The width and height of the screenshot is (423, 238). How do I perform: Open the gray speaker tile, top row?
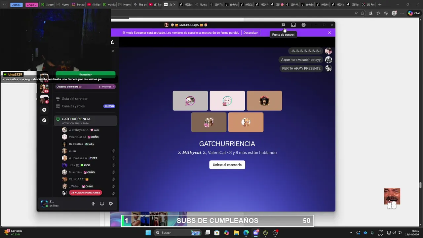point(190,101)
